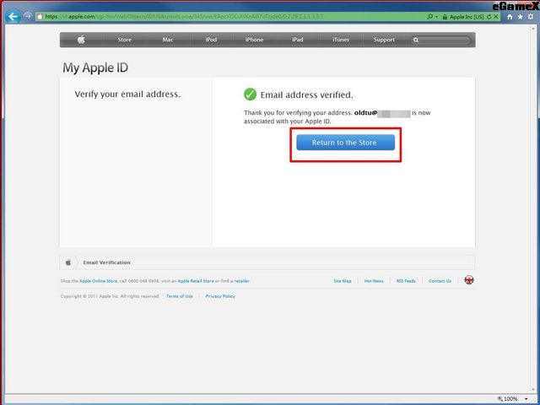
Task: Click the page icon before the URL
Action: tap(40, 16)
